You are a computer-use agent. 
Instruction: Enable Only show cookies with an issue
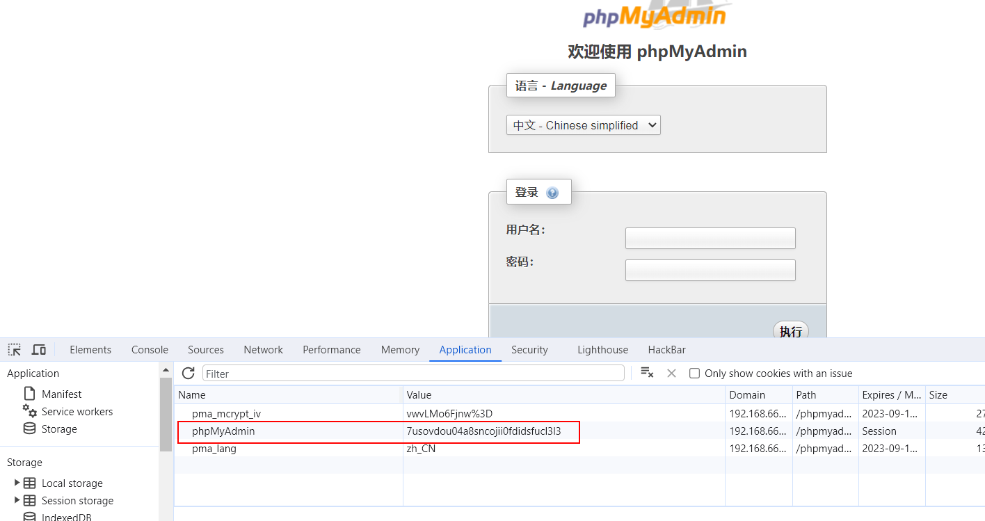694,374
